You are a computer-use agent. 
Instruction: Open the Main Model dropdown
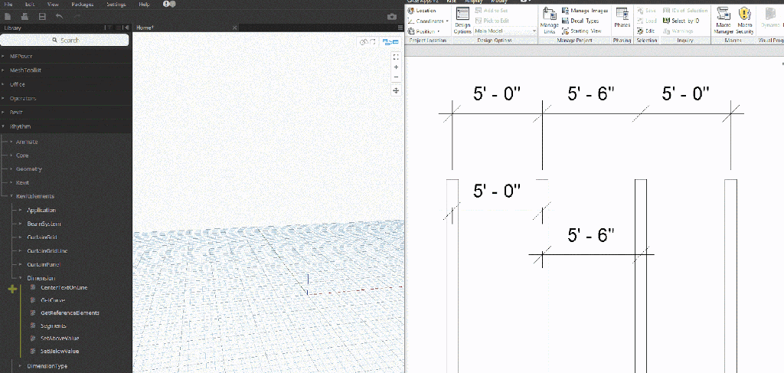[x=505, y=31]
